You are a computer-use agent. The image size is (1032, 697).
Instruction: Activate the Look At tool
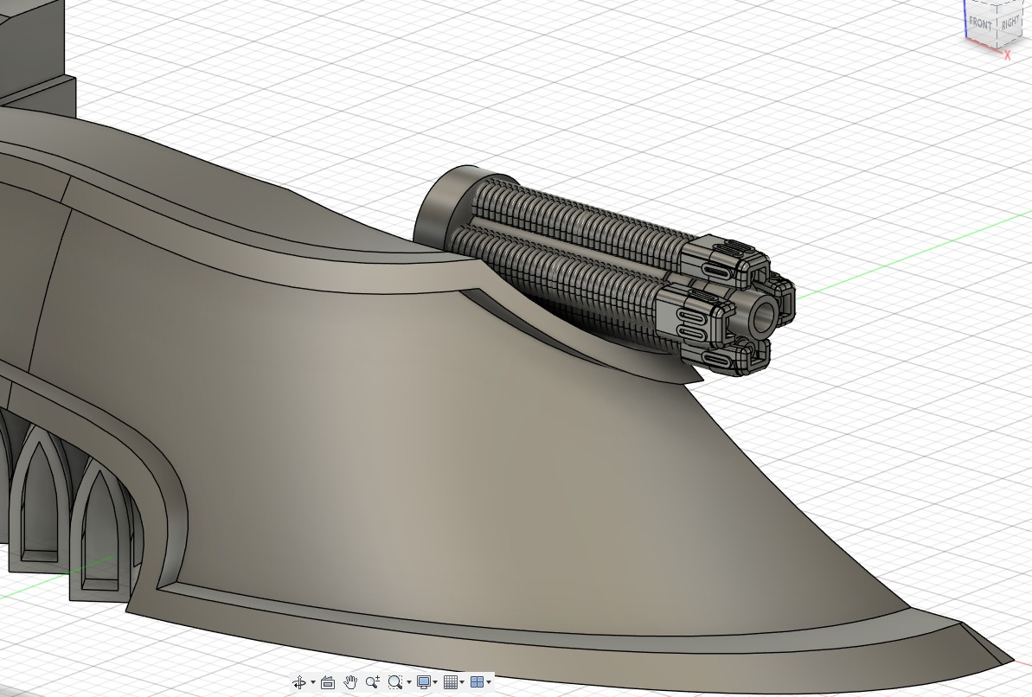pyautogui.click(x=328, y=682)
